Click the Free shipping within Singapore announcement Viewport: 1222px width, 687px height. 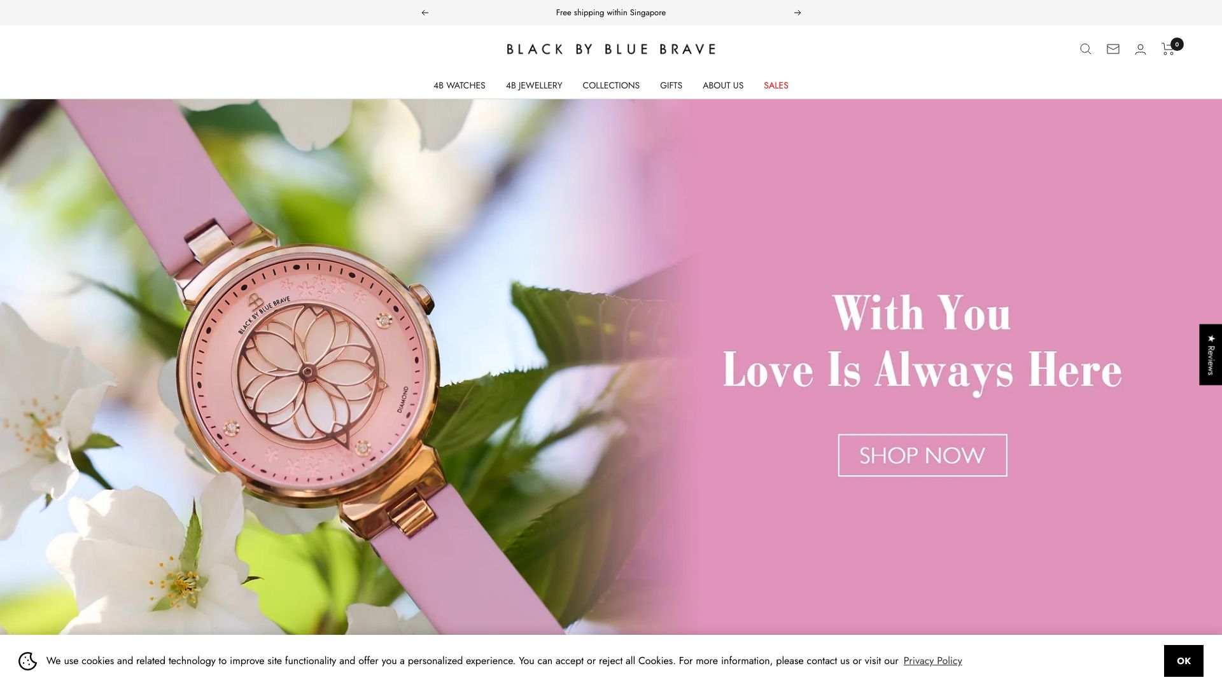[610, 13]
